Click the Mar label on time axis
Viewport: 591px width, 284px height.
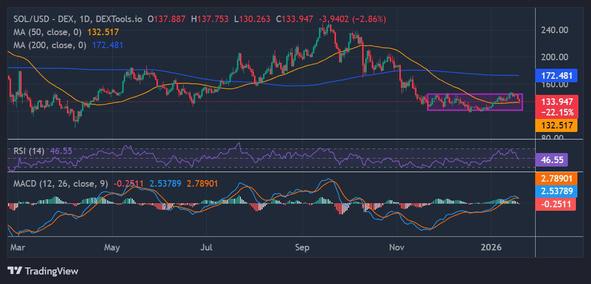[x=17, y=247]
